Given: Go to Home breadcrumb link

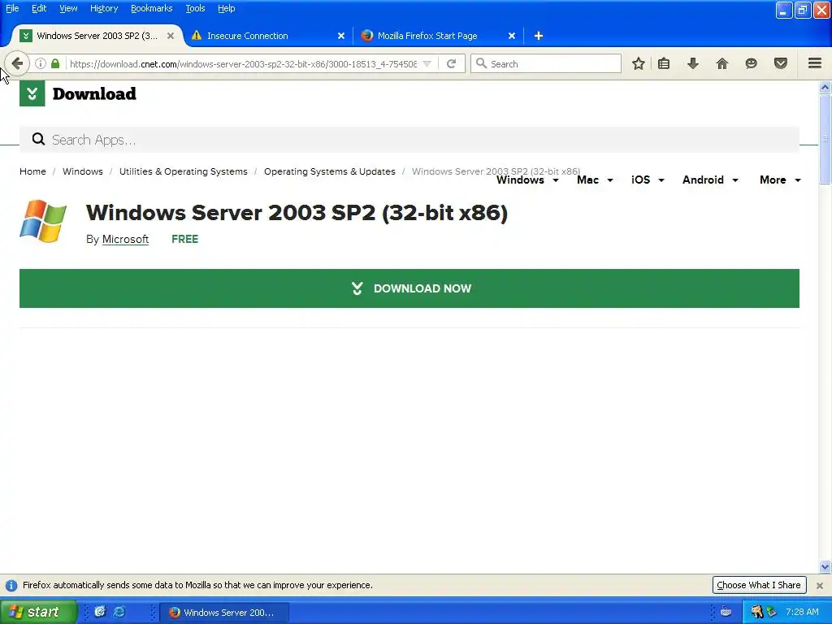Looking at the screenshot, I should click(32, 171).
